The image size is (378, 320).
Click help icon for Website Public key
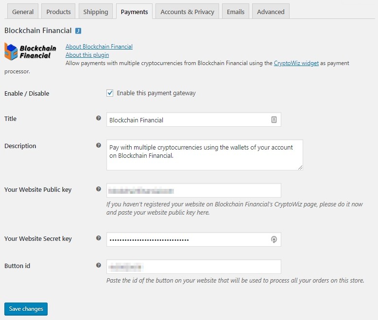click(x=99, y=189)
